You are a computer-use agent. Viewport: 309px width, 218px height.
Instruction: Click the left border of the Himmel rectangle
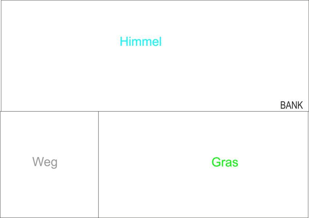[1, 54]
